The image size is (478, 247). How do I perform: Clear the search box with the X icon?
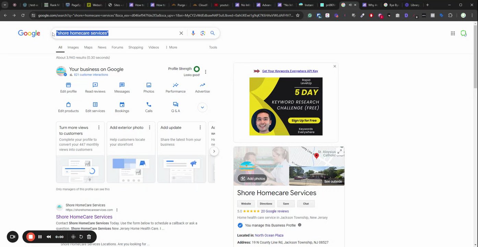click(181, 33)
